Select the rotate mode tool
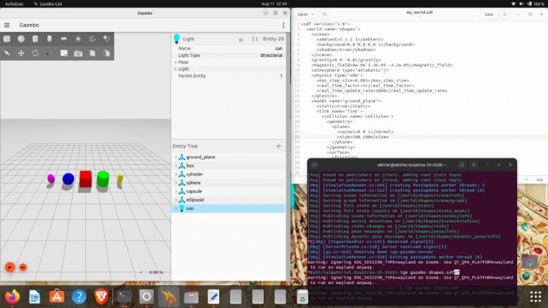The width and height of the screenshot is (548, 308). tap(36, 53)
